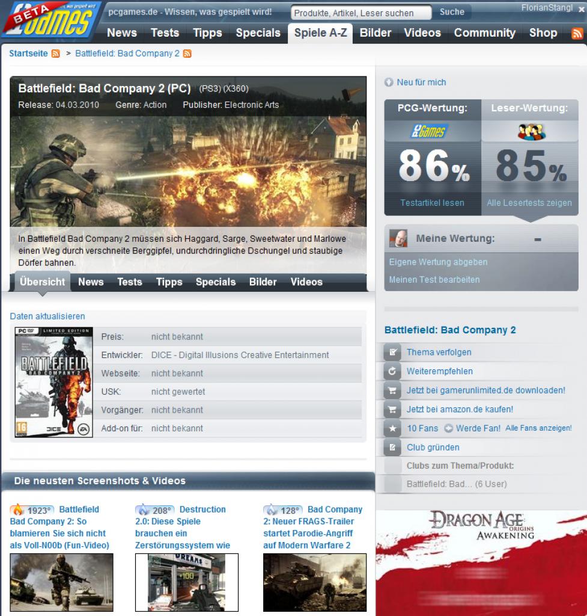The height and width of the screenshot is (616, 587).
Task: Click the blue flame icon showing 128°
Action: pos(272,510)
